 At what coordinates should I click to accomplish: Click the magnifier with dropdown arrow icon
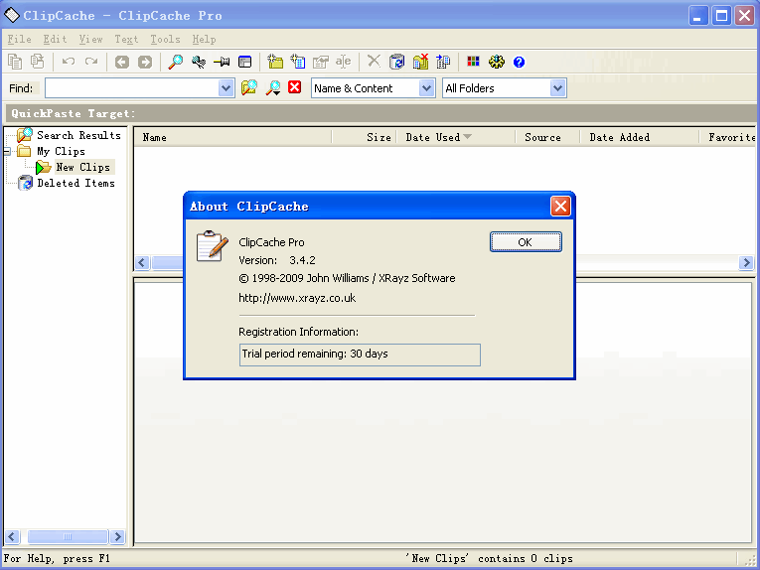point(273,87)
